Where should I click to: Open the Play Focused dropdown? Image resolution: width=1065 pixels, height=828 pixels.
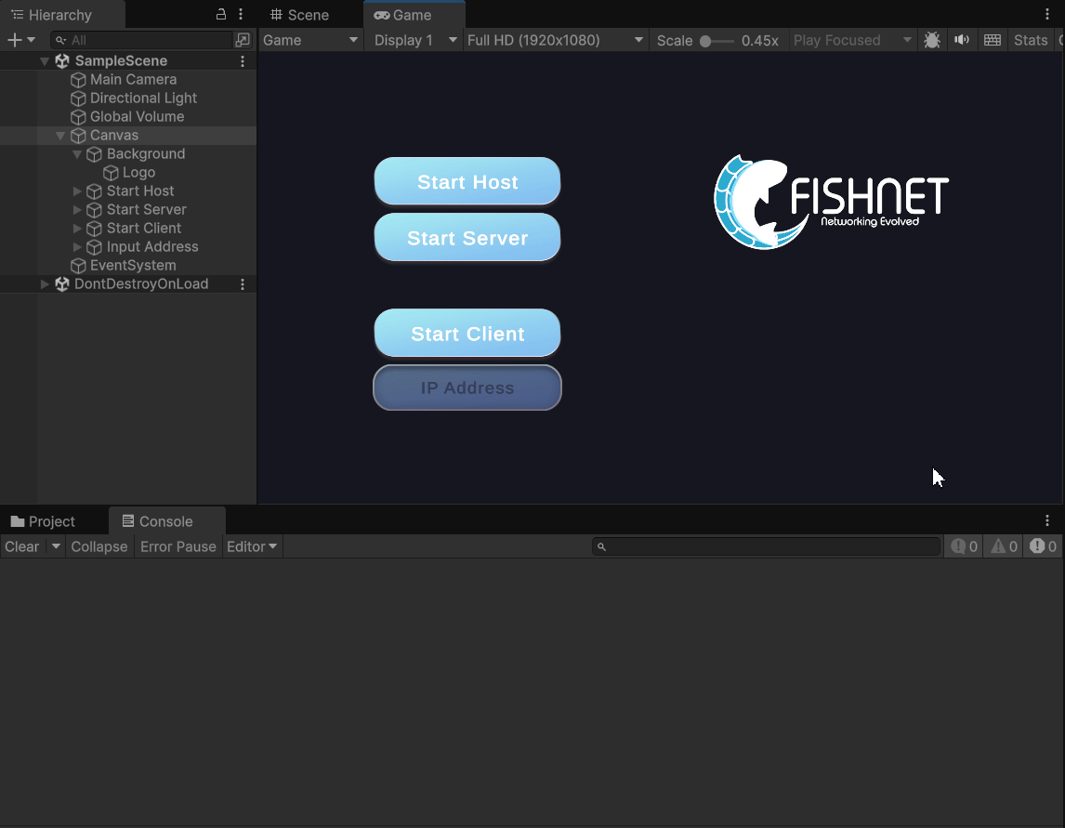coord(852,40)
